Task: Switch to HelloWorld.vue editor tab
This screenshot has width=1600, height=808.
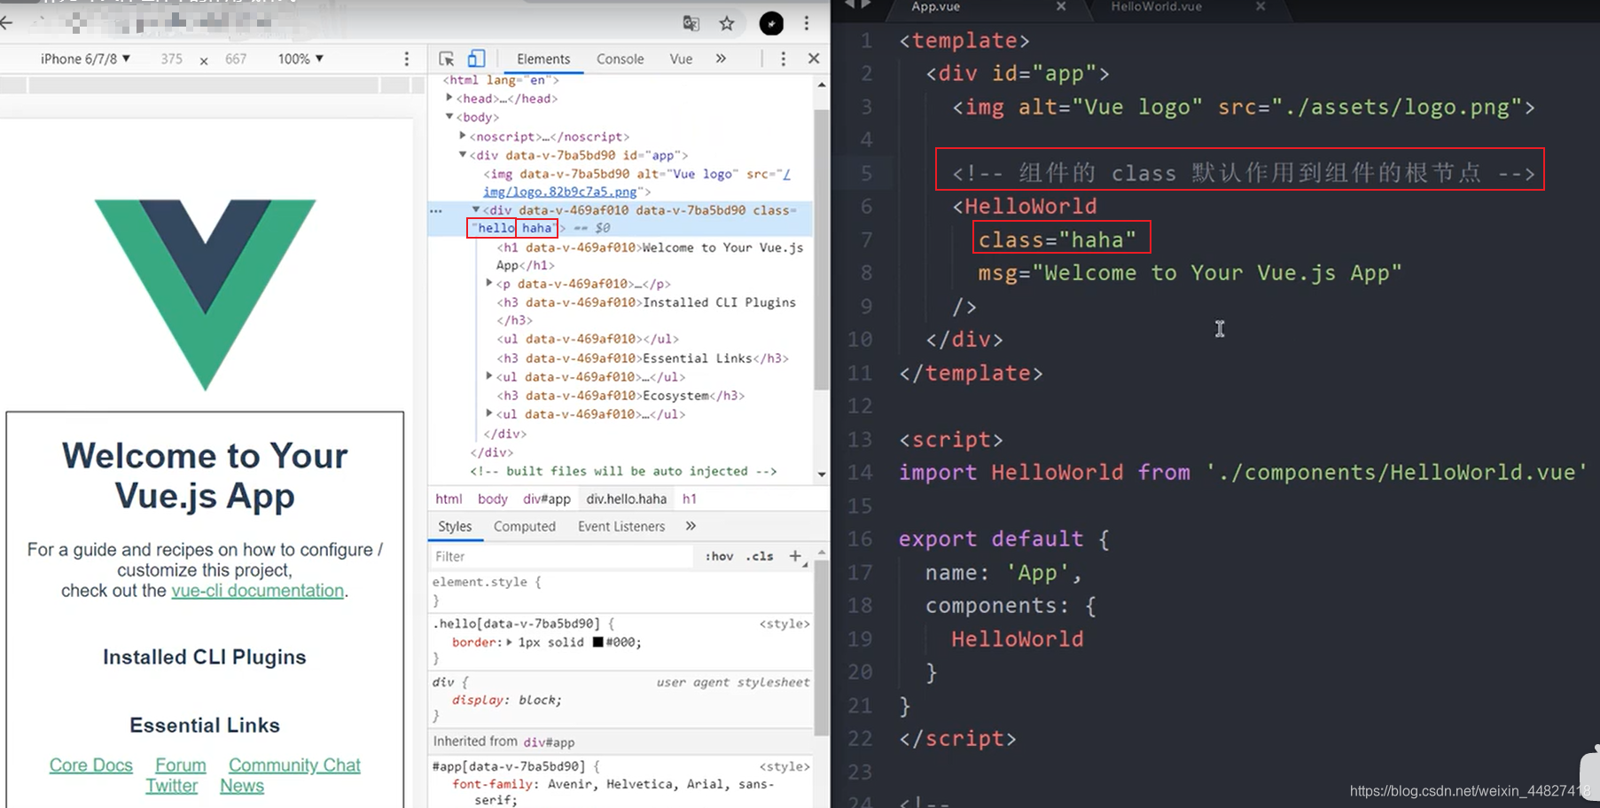Action: click(1156, 6)
